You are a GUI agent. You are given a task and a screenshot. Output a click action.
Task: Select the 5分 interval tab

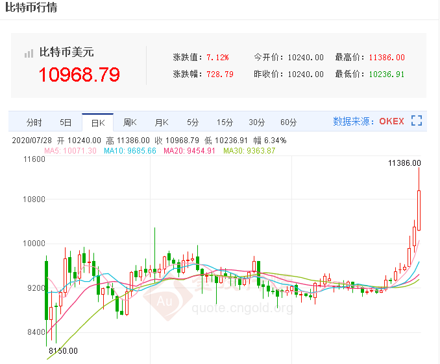[193, 122]
